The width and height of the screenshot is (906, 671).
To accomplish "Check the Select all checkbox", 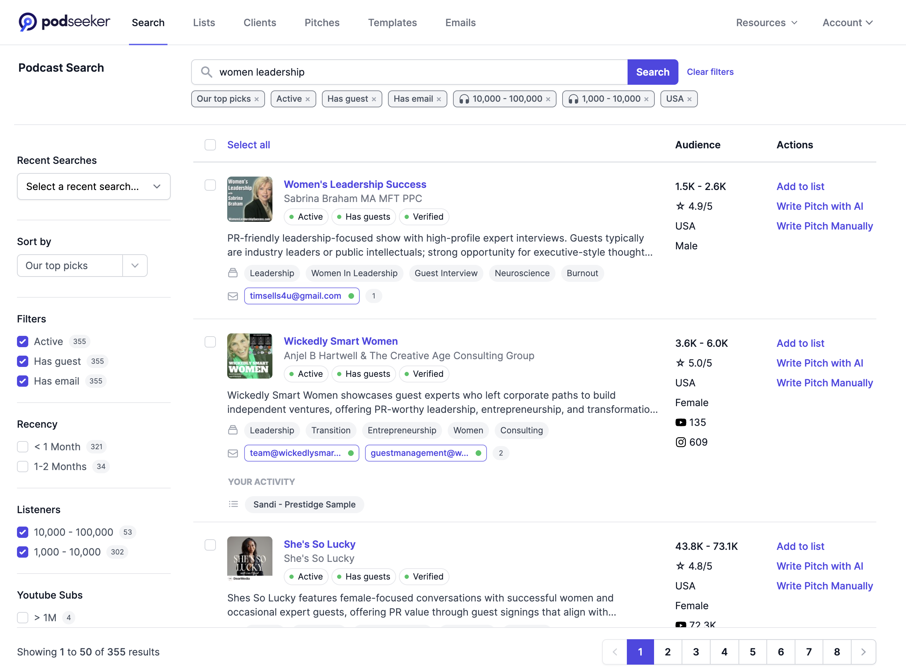I will (x=210, y=144).
